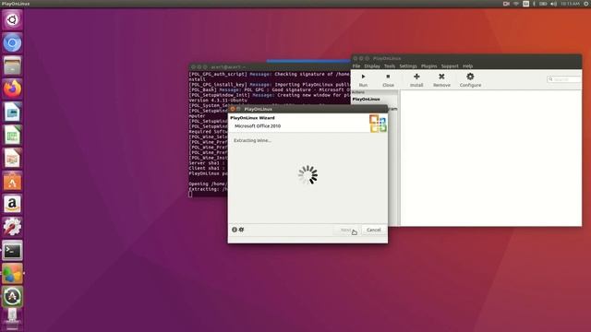Click the terminal window title bar
This screenshot has height=332, width=591.
(269, 67)
